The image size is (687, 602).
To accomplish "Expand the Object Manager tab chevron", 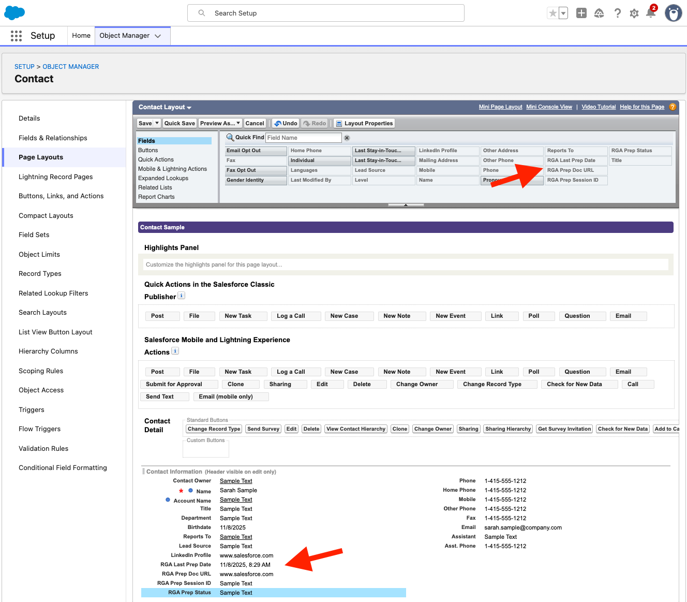I will (x=157, y=36).
